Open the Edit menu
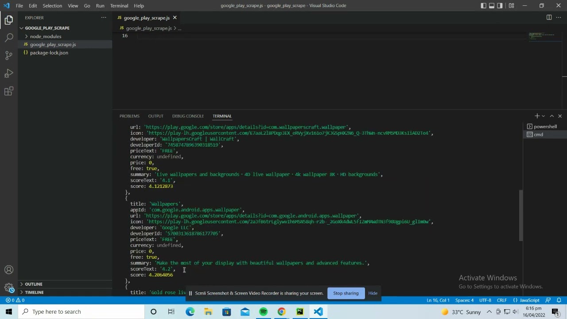The image size is (567, 319). 33,6
